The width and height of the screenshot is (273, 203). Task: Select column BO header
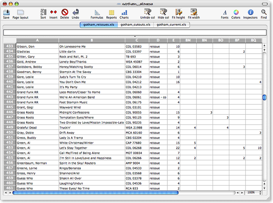[x=221, y=41]
